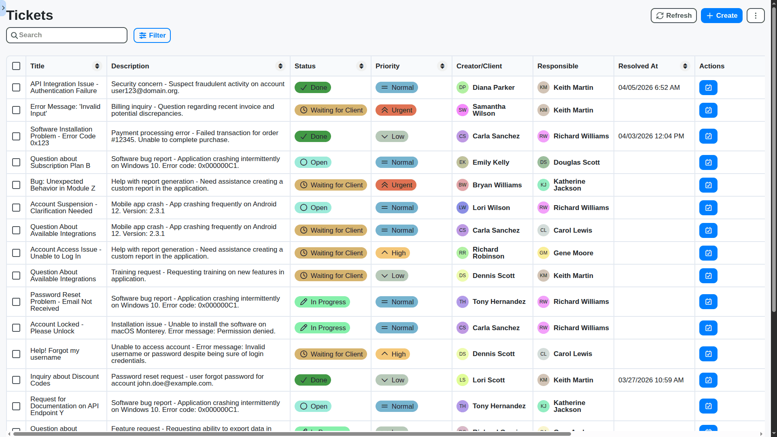Sort by Status column sort arrows
The height and width of the screenshot is (437, 777).
(x=361, y=66)
